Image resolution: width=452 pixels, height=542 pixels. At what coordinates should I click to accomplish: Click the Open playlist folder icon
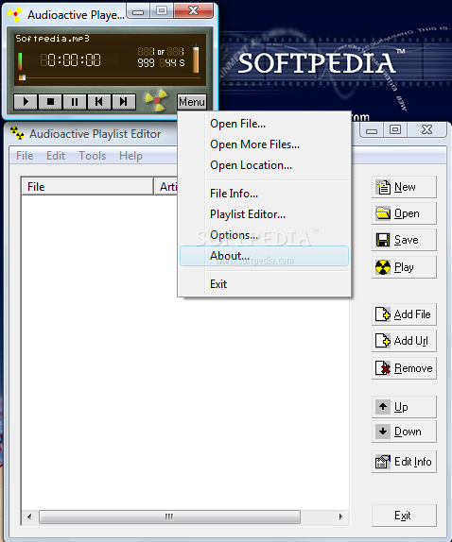(x=404, y=213)
